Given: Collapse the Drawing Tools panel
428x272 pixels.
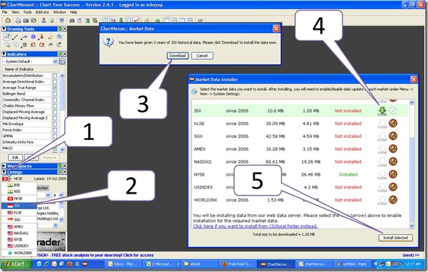Looking at the screenshot, I should (4, 29).
